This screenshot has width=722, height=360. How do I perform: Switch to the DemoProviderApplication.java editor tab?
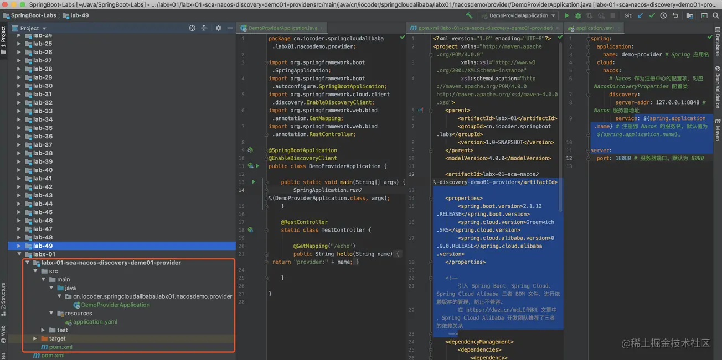(x=282, y=28)
